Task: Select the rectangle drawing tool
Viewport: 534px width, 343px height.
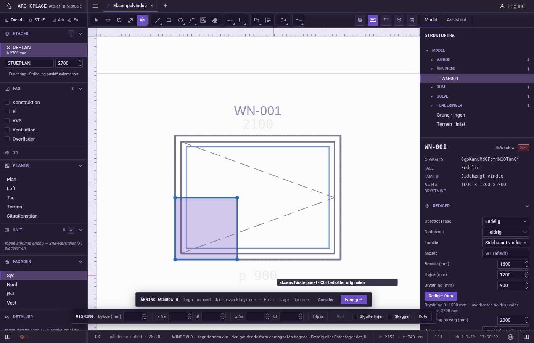Action: (169, 20)
